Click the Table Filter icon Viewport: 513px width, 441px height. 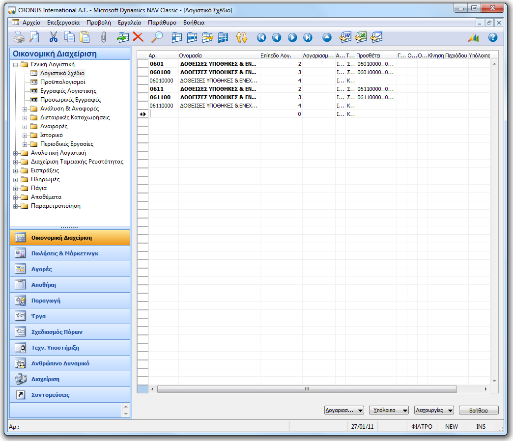(x=192, y=37)
